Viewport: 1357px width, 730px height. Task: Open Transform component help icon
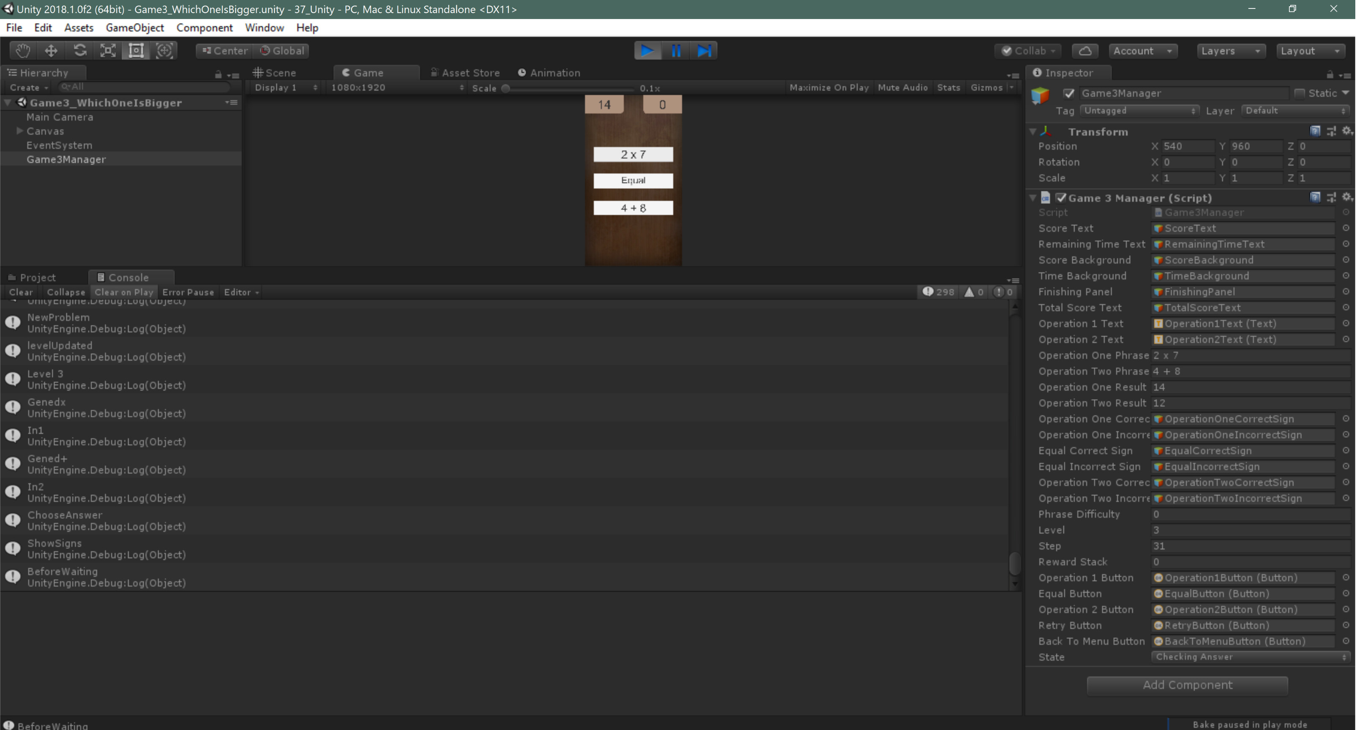(x=1315, y=131)
